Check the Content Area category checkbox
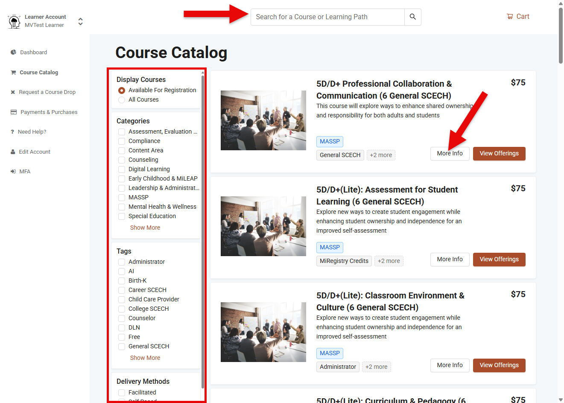Image resolution: width=564 pixels, height=403 pixels. click(122, 151)
